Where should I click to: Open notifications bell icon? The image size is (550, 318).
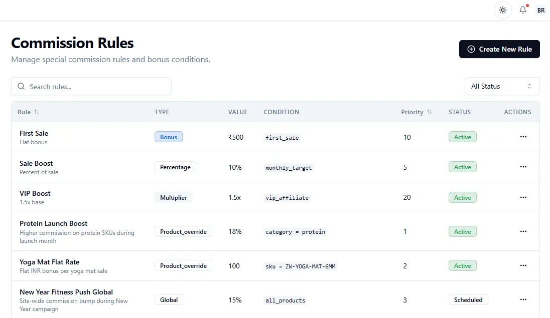[x=522, y=10]
